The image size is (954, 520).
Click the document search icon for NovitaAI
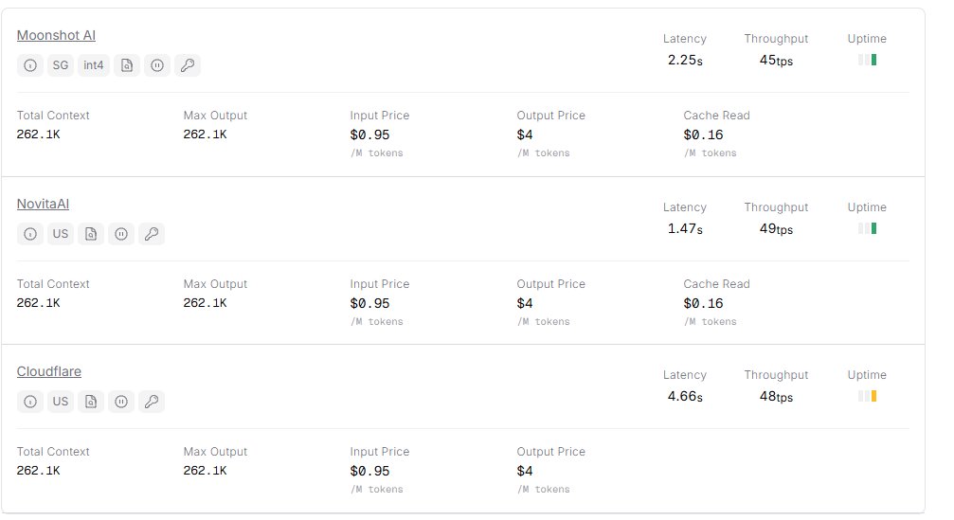(x=91, y=234)
